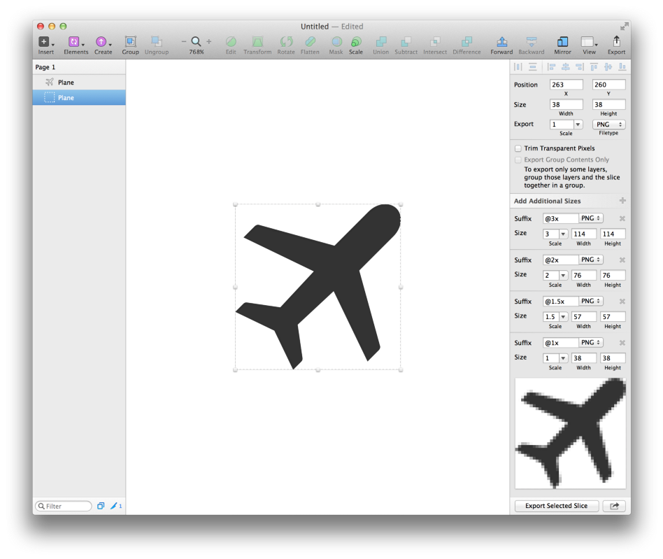Remove the @3x export size

pos(622,218)
